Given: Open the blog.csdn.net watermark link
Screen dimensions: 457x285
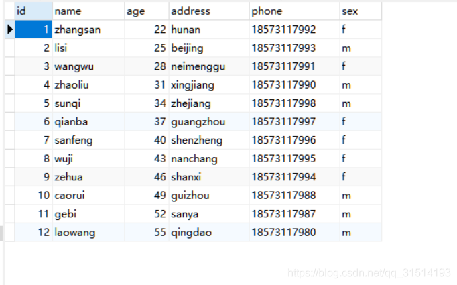Looking at the screenshot, I should coord(369,273).
